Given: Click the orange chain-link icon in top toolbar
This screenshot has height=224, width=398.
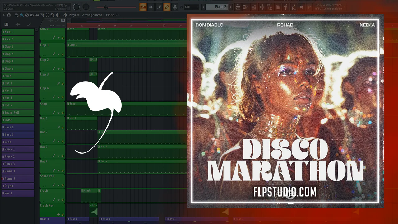Looking at the screenshot, I should point(167,7).
